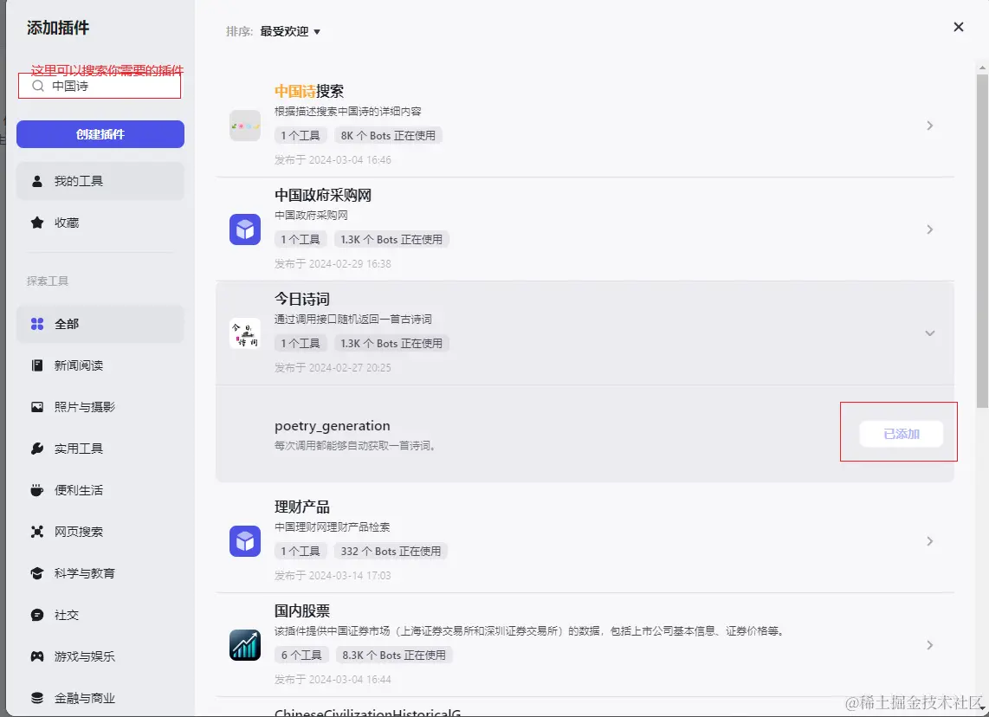Click the 社交 chat bubble icon

[37, 615]
